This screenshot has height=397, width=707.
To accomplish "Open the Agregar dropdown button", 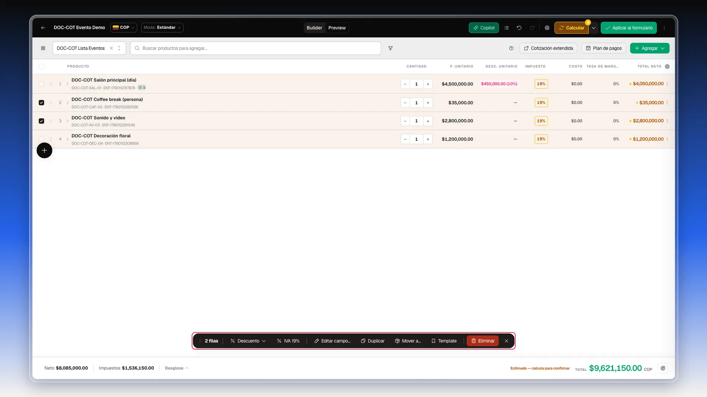I will point(650,48).
